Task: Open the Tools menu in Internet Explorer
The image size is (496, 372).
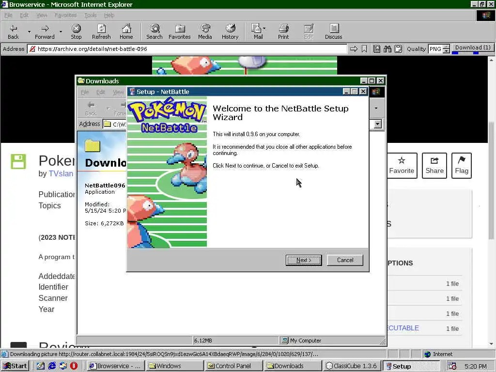Action: click(91, 15)
